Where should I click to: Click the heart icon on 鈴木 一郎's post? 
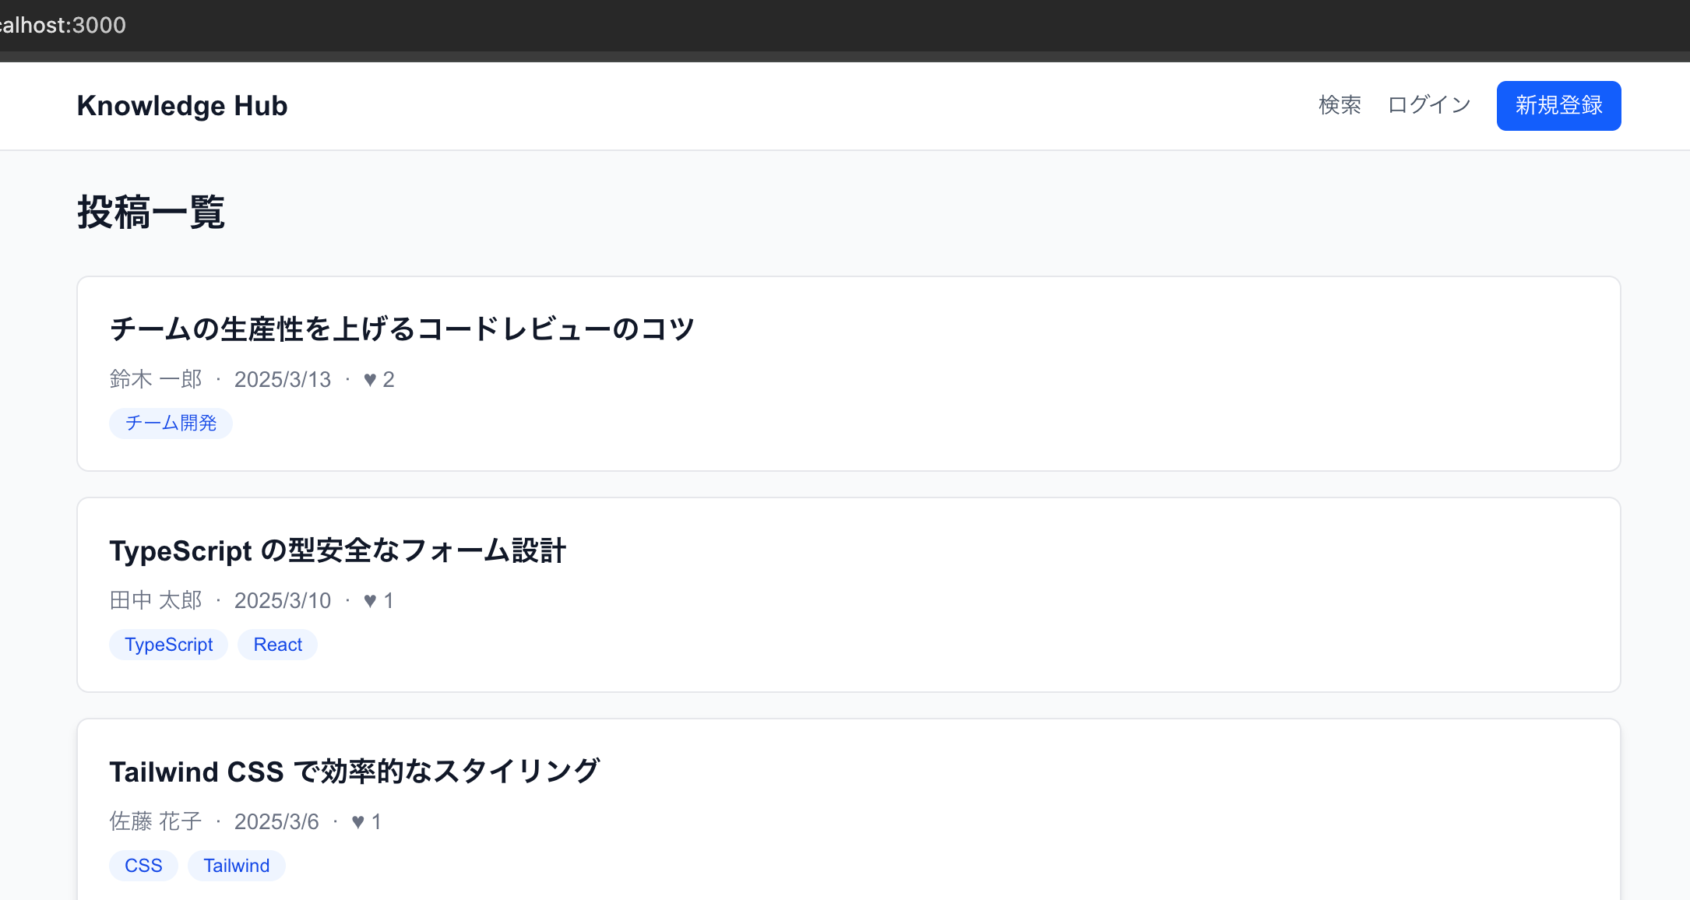coord(370,380)
